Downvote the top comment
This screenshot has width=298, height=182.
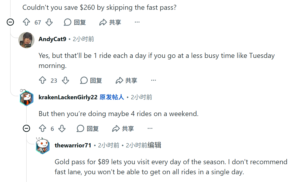tap(49, 22)
